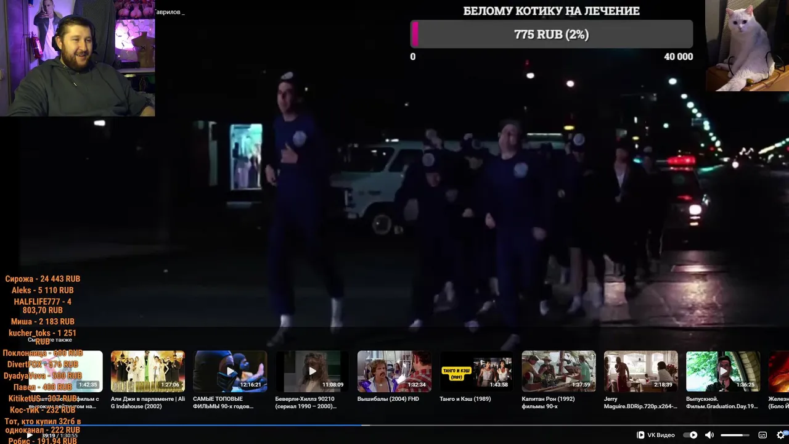The image size is (789, 444).
Task: Open the Вышибалы (2004) FHD thumbnail
Action: (x=394, y=371)
